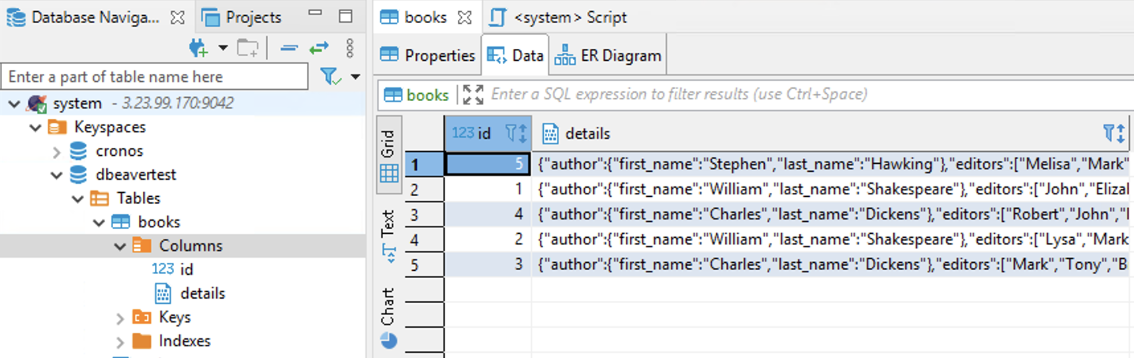Switch to the Projects tab
1134x358 pixels.
point(242,18)
